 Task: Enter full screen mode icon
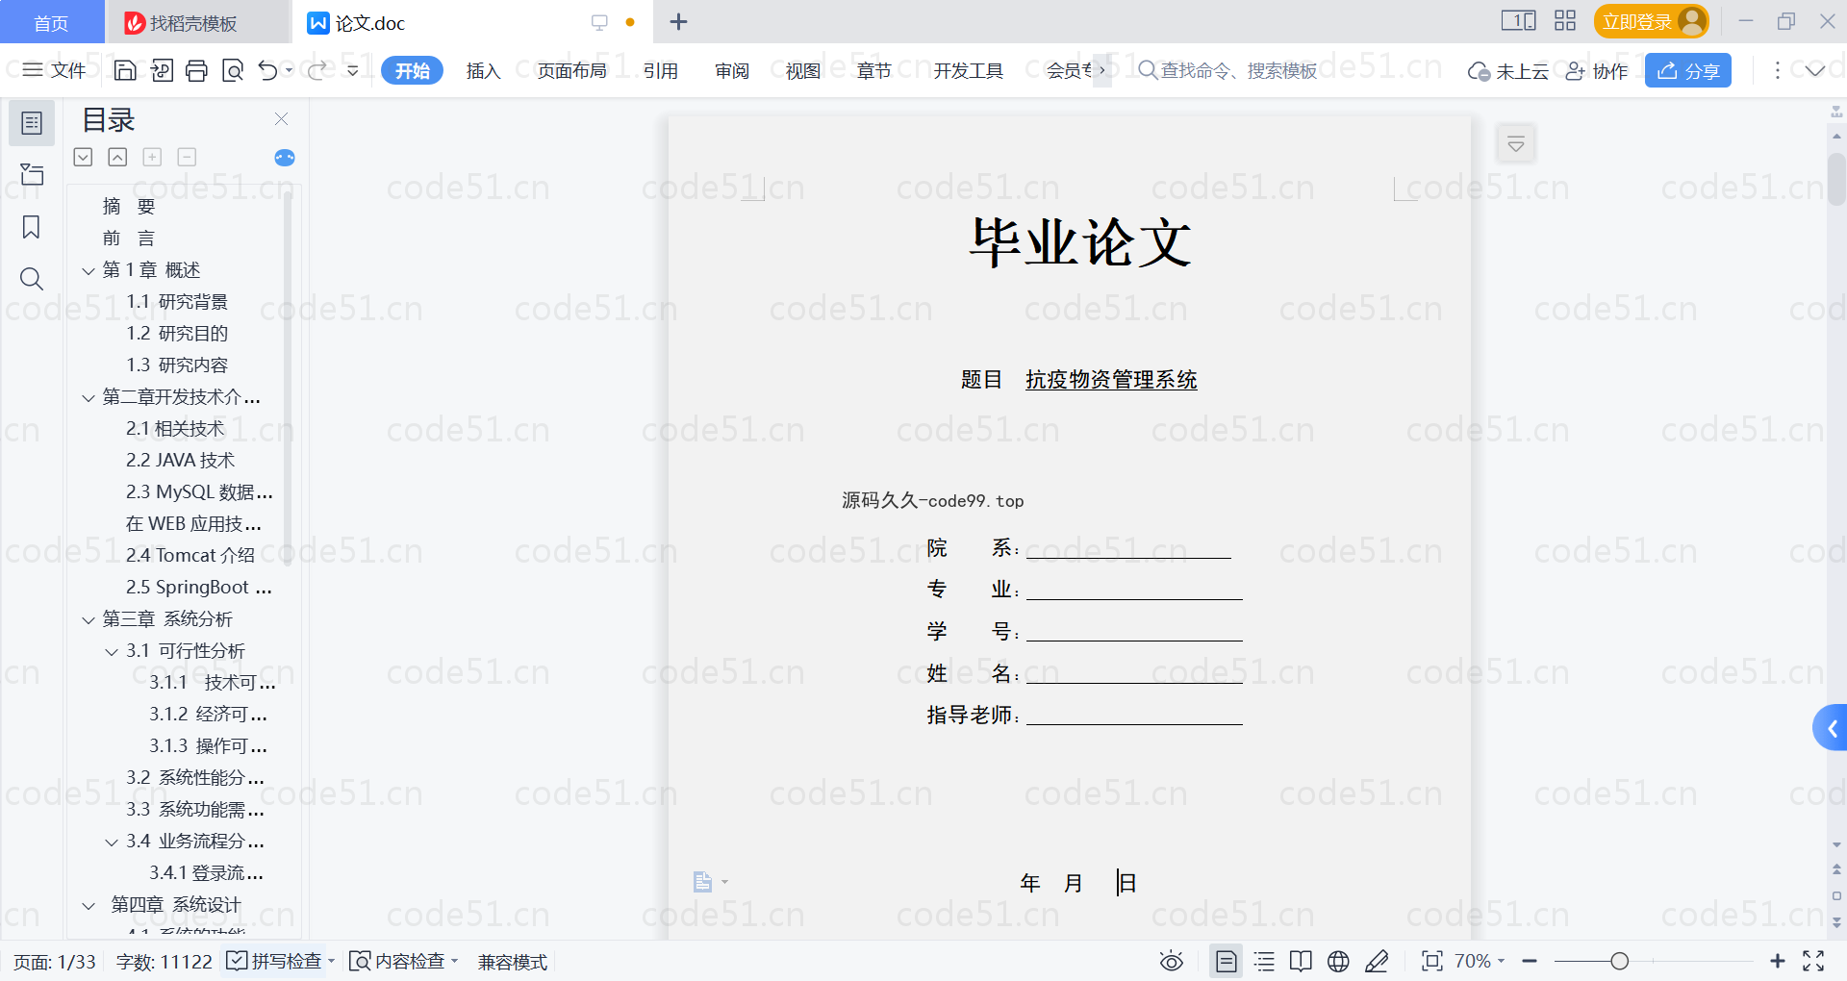point(1813,961)
